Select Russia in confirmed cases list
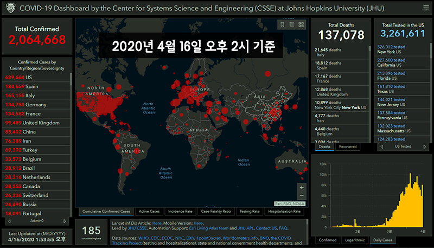The width and height of the screenshot is (434, 248). (x=36, y=205)
